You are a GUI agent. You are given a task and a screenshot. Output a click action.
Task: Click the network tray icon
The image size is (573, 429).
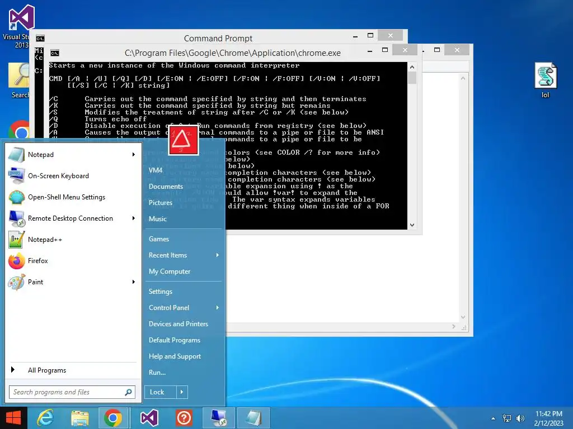(x=507, y=418)
